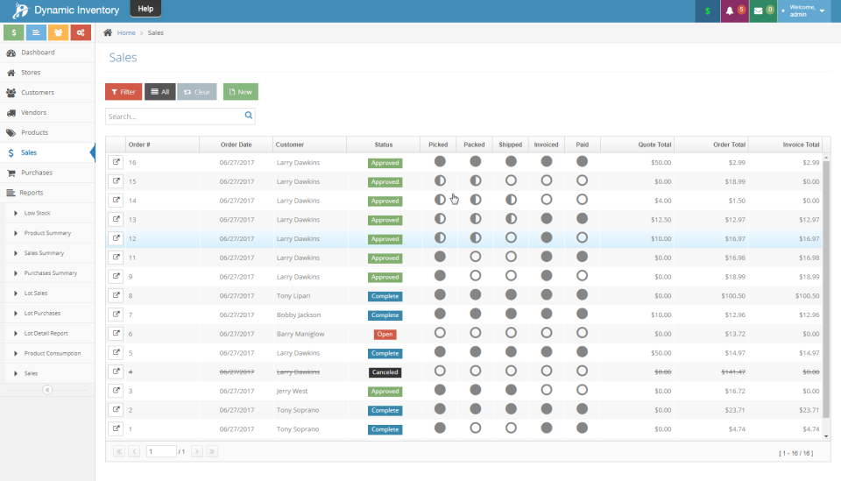841x481 pixels.
Task: Click the Dynamic Inventory logo icon
Action: point(20,11)
